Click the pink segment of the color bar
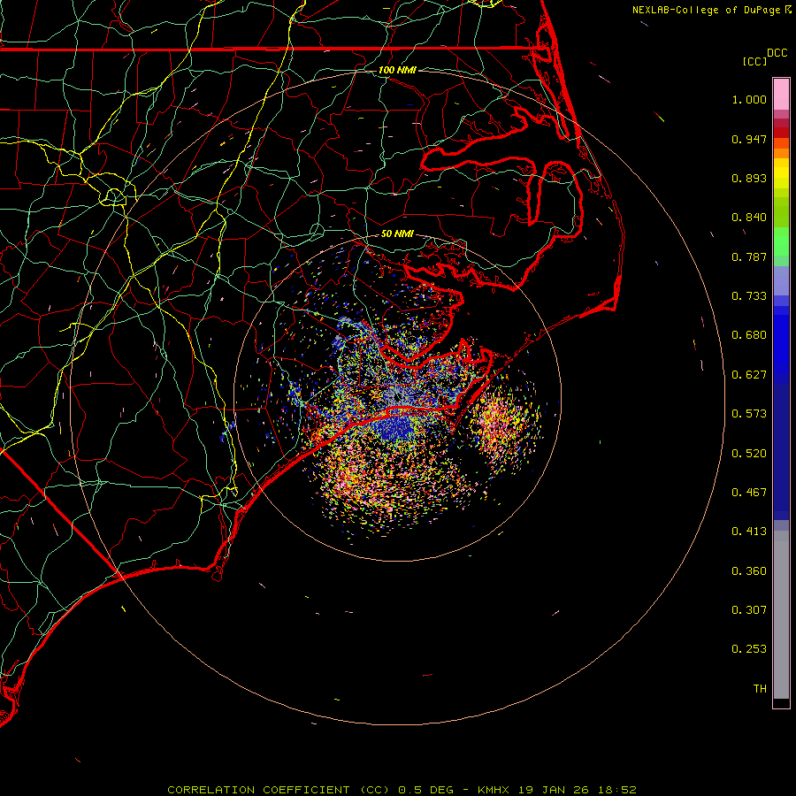 tap(781, 95)
